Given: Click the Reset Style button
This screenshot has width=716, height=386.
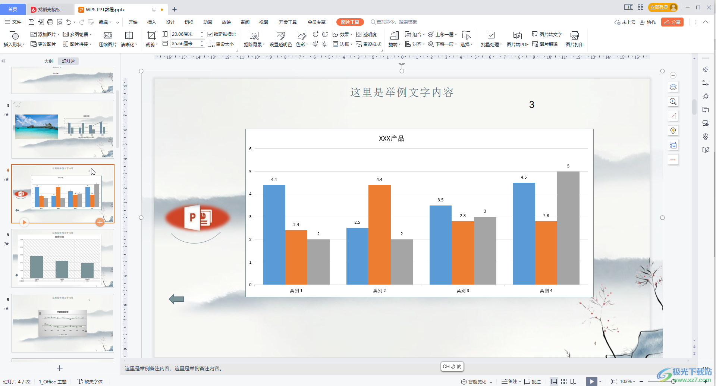Looking at the screenshot, I should click(x=368, y=44).
